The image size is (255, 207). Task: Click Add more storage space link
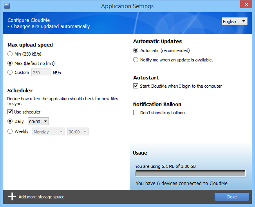click(42, 197)
